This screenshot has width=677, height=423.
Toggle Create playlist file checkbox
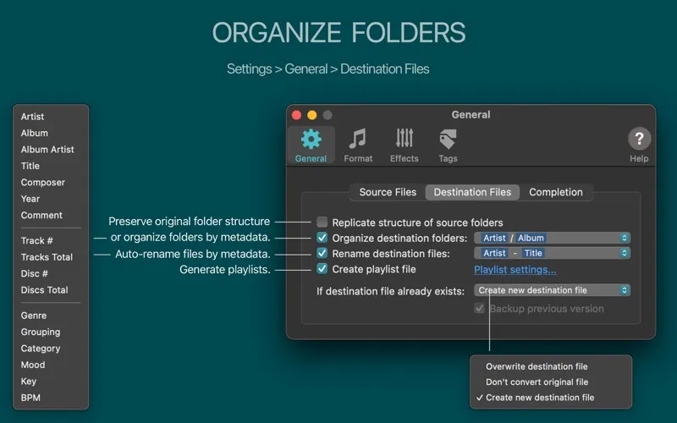[x=322, y=269]
